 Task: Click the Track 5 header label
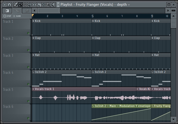8,89
